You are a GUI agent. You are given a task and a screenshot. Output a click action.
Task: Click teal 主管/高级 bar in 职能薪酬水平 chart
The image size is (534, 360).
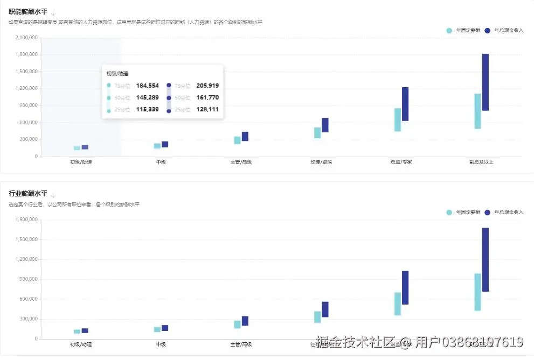pos(238,140)
